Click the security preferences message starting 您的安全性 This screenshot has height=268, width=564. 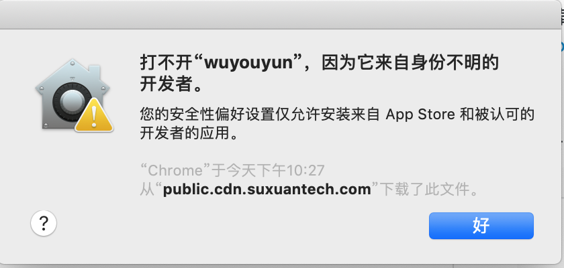tap(337, 125)
